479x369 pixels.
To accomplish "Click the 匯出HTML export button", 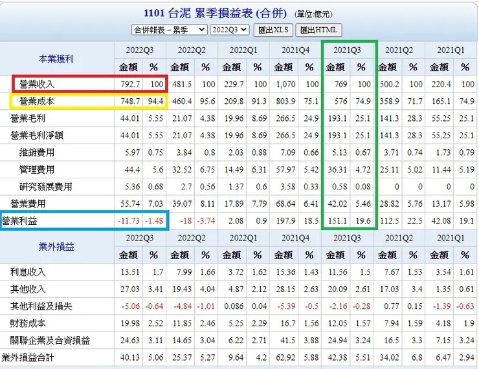I will pyautogui.click(x=318, y=30).
